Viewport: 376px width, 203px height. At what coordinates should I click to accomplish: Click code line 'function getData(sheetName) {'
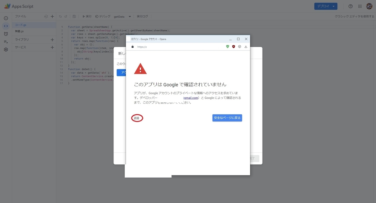click(x=90, y=27)
